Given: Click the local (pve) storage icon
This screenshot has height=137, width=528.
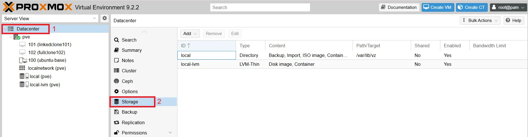Looking at the screenshot, I should (x=24, y=76).
